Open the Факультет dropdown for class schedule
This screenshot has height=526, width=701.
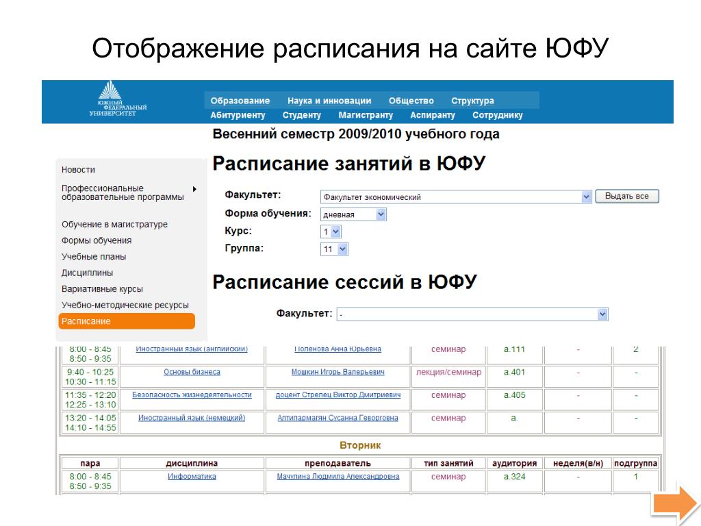pos(456,197)
